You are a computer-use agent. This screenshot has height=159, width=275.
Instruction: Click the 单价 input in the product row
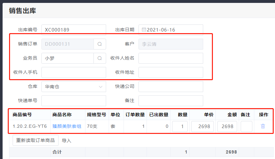(203, 126)
